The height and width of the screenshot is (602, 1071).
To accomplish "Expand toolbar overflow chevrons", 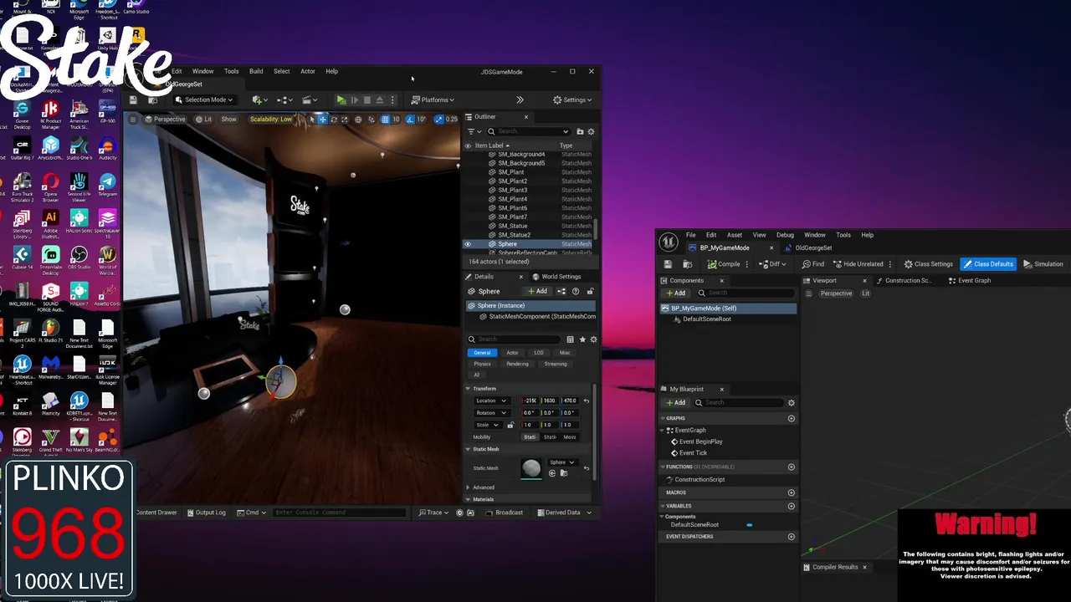I will click(520, 99).
